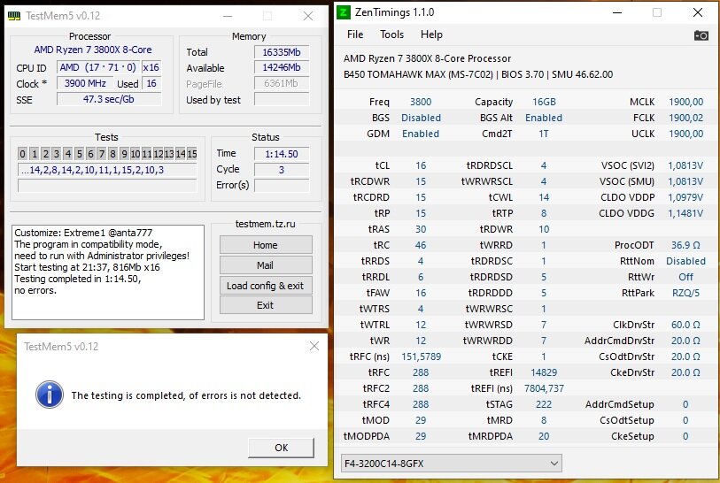Click the tCWL value 14
The image size is (720, 483).
(544, 197)
